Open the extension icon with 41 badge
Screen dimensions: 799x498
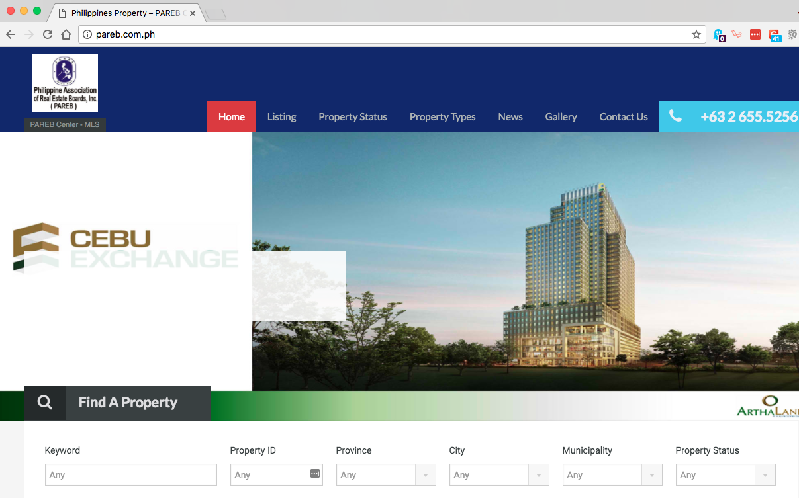point(775,35)
